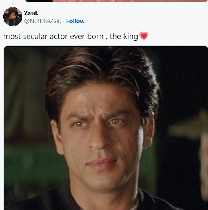Image resolution: width=208 pixels, height=210 pixels.
Task: Open the @NotLikeZaid handle profile
Action: [43, 21]
